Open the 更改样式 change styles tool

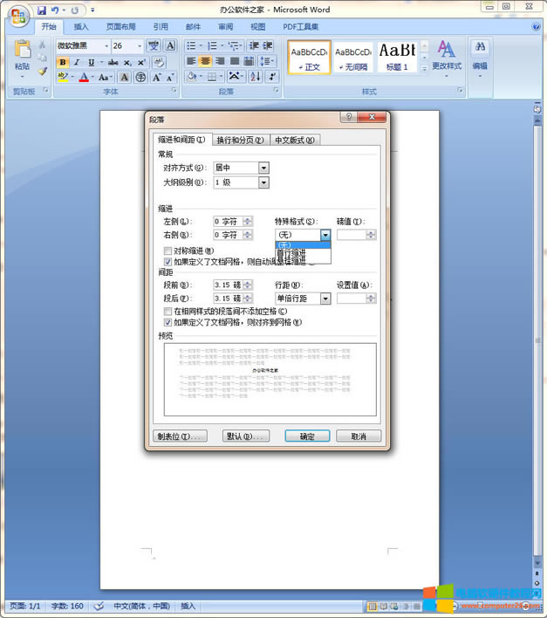click(x=447, y=54)
